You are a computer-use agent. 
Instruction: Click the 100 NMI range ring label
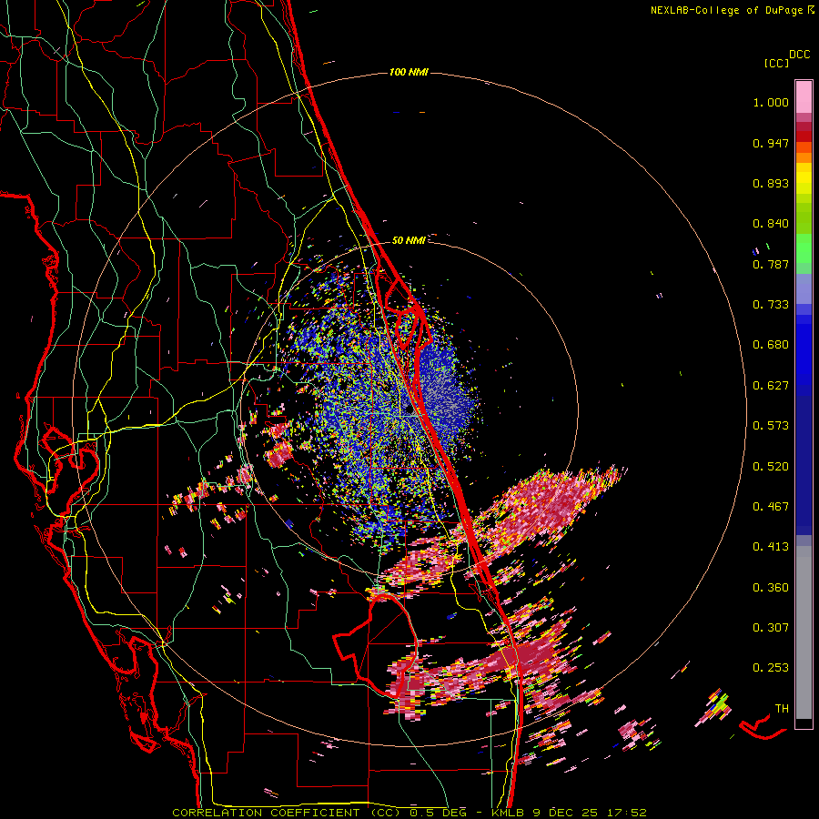click(409, 72)
